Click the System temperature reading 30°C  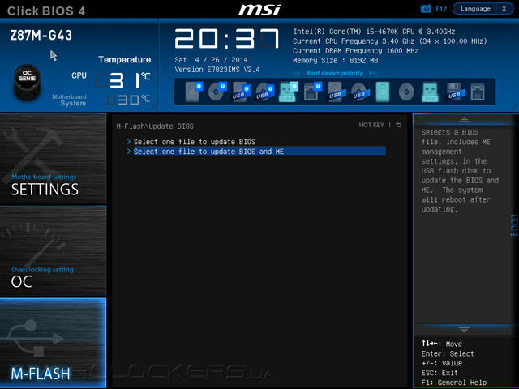click(129, 100)
